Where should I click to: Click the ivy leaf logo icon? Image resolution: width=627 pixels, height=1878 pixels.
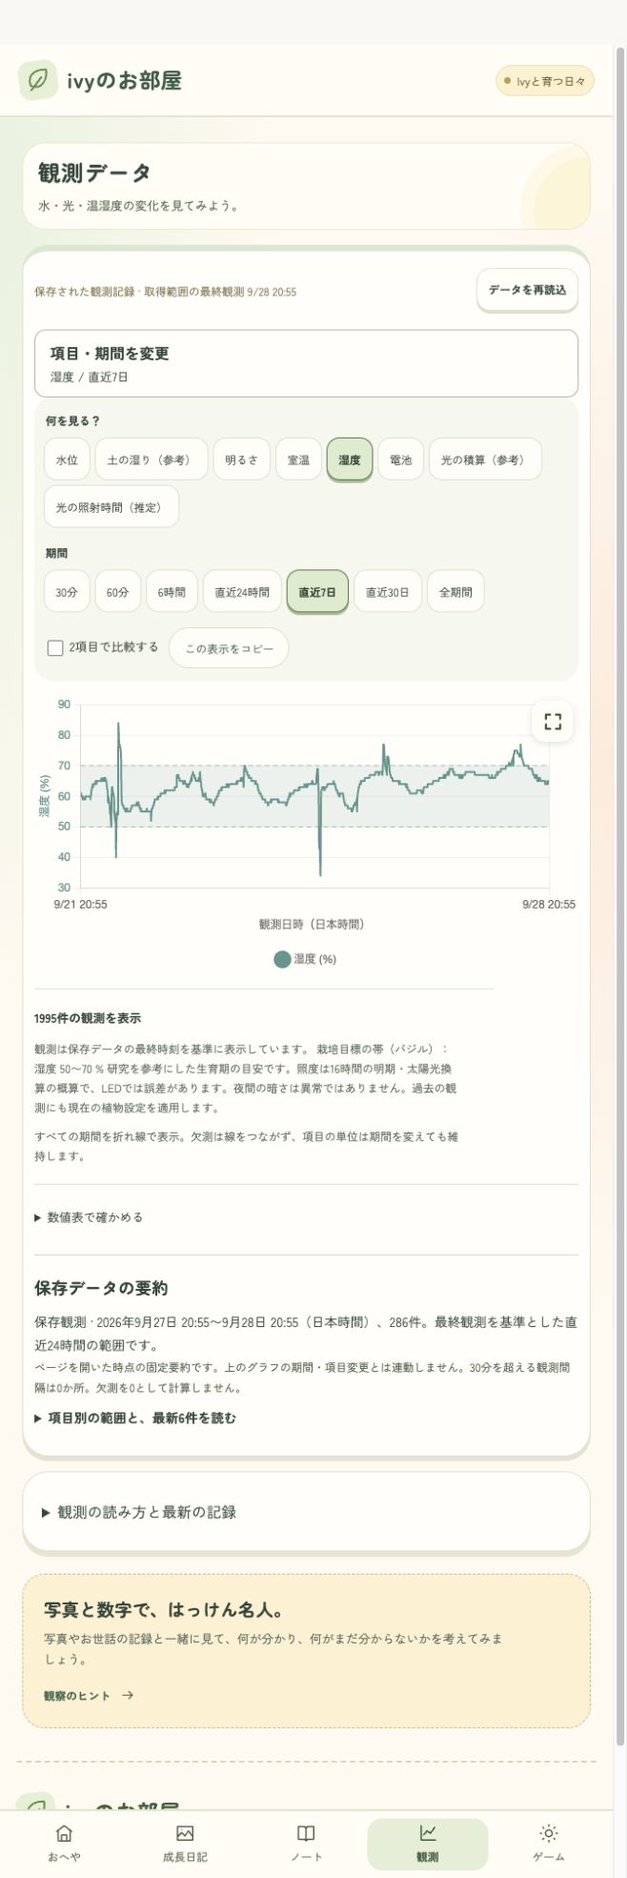[x=37, y=80]
